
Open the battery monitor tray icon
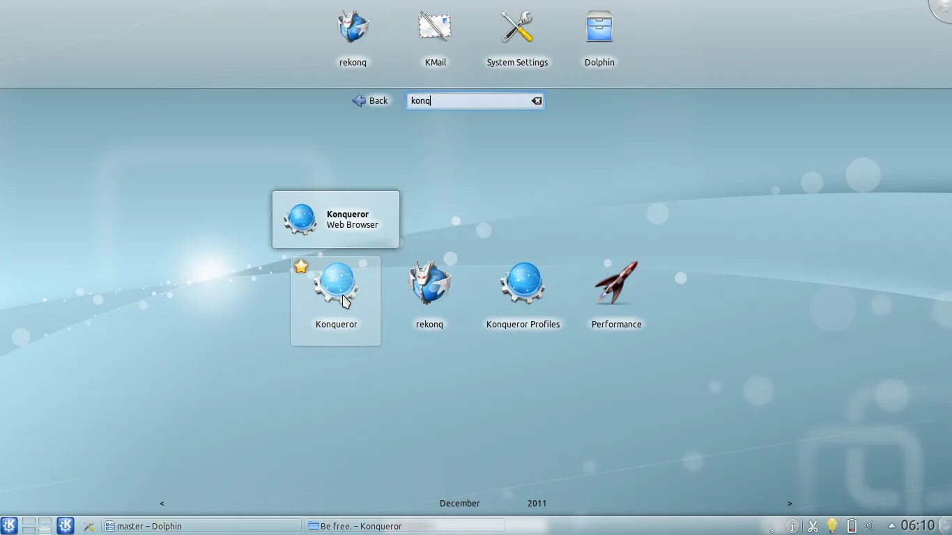click(x=851, y=526)
